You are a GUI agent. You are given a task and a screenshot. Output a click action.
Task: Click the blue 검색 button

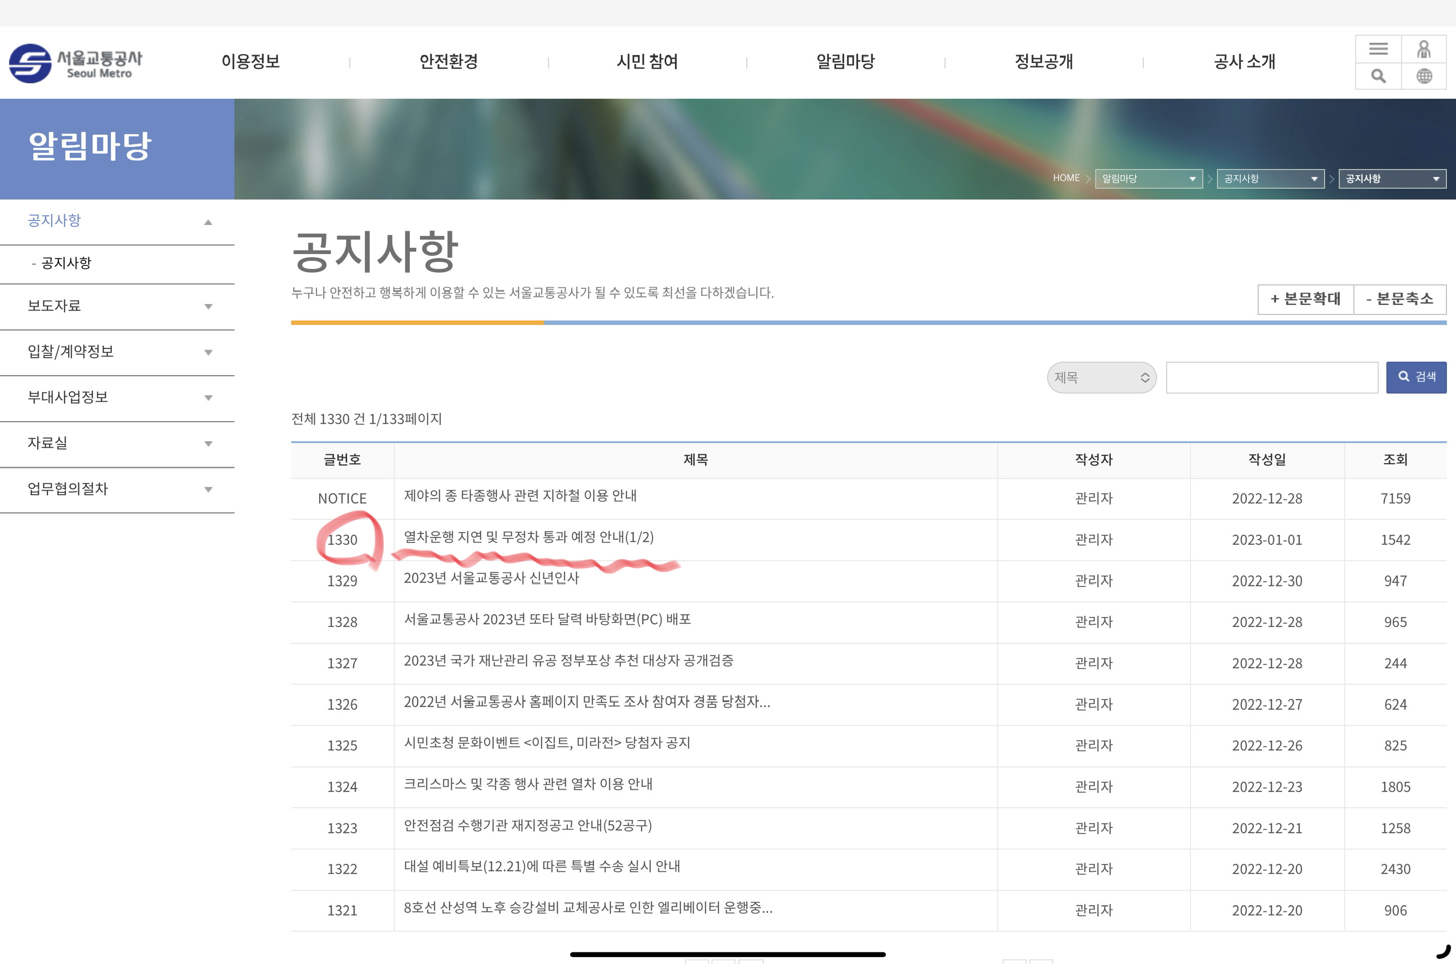click(x=1415, y=377)
